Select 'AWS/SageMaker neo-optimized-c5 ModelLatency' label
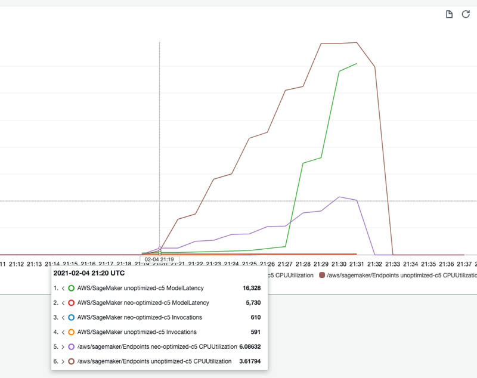This screenshot has width=477, height=378. [143, 303]
